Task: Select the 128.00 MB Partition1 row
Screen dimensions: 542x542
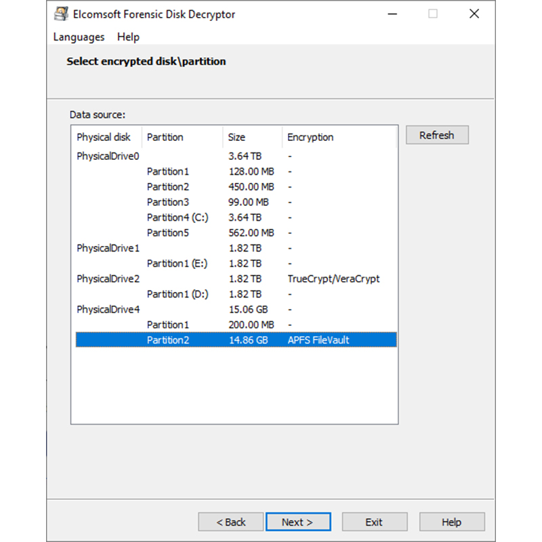Action: click(236, 171)
